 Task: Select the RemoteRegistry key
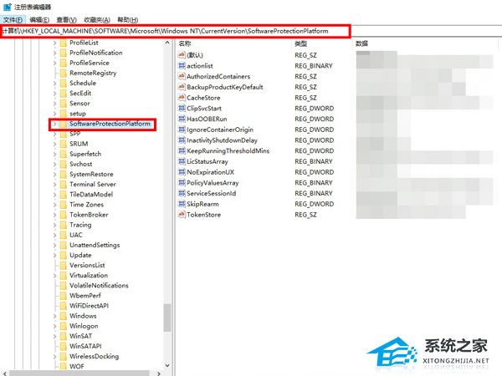93,73
